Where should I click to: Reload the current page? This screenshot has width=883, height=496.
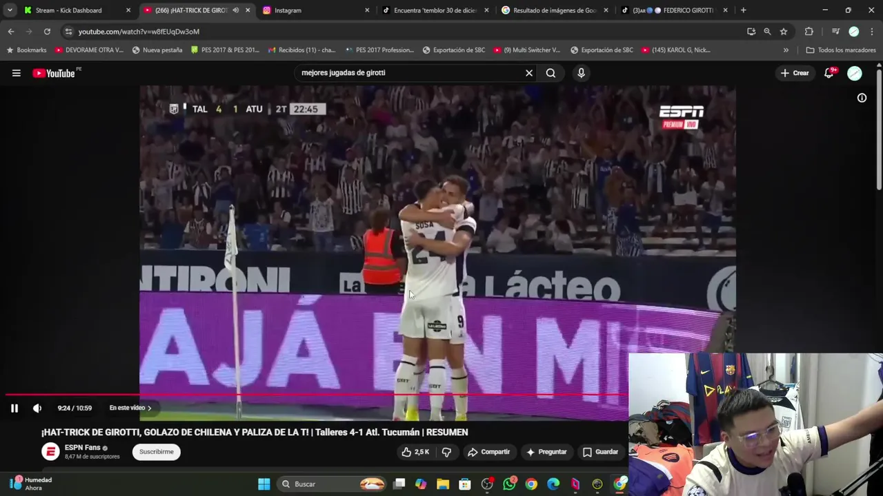[x=47, y=32]
